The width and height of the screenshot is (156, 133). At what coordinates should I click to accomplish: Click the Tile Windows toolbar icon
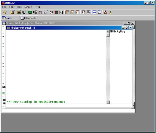94,12
